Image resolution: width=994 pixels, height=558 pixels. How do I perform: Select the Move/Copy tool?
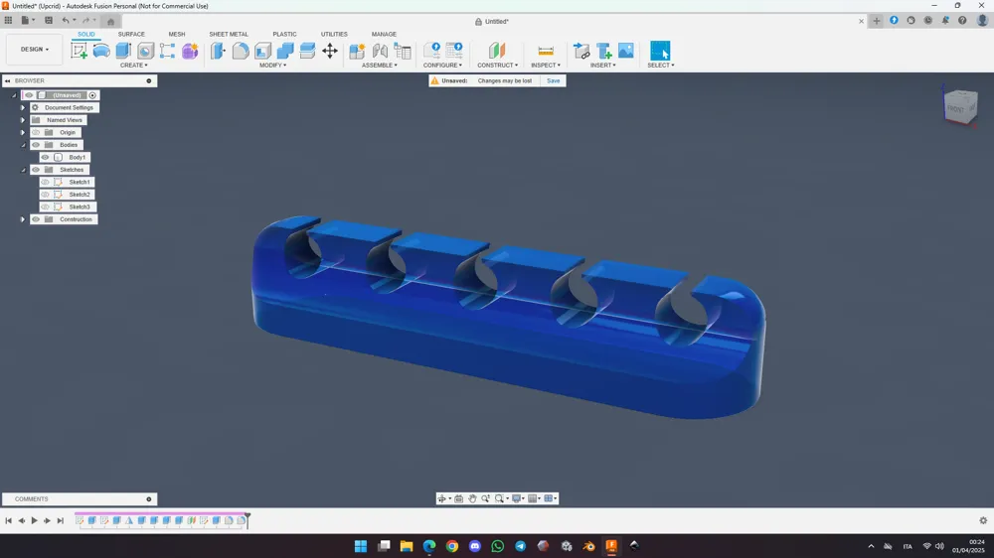[330, 51]
